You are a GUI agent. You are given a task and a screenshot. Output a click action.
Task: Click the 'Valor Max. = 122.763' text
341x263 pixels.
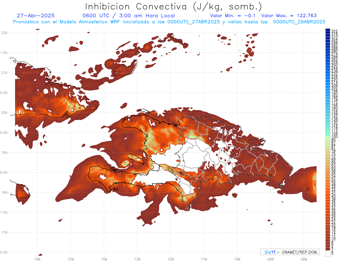coord(289,16)
